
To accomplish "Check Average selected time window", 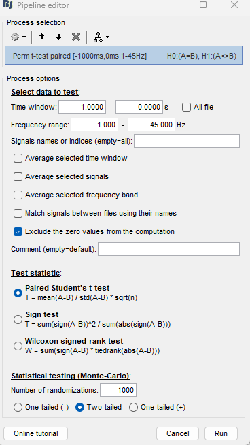I will (18, 159).
